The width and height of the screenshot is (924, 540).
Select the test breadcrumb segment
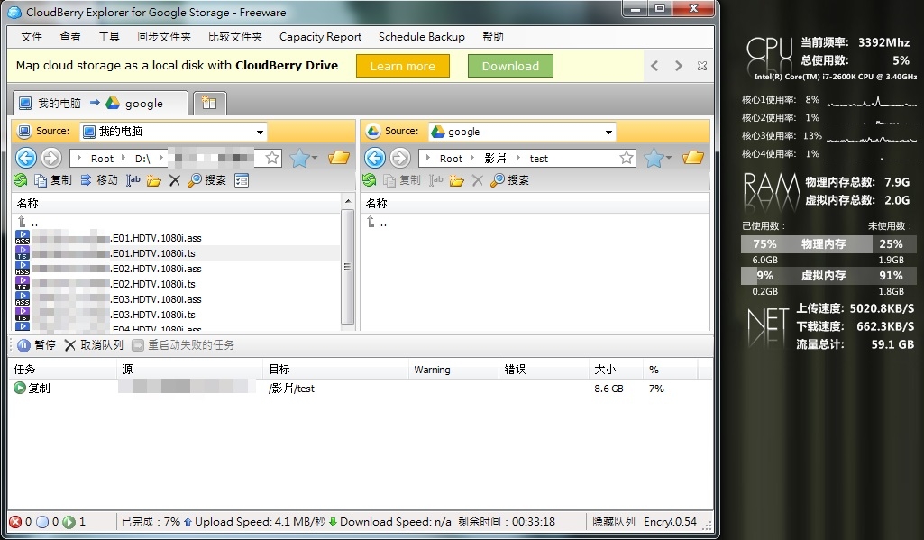point(538,159)
